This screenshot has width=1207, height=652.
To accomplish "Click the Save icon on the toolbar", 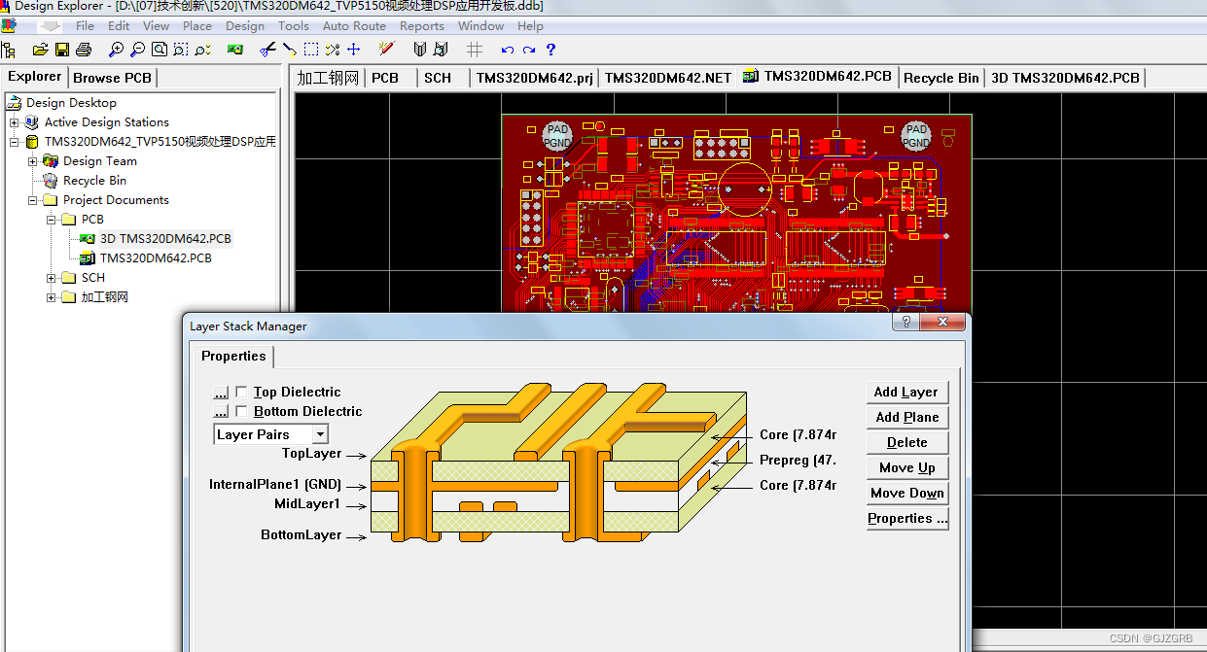I will pyautogui.click(x=61, y=50).
